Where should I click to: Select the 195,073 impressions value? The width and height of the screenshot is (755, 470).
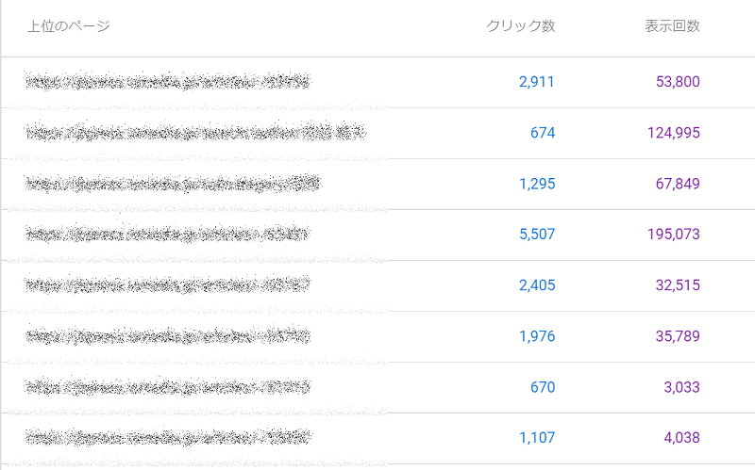pyautogui.click(x=673, y=234)
